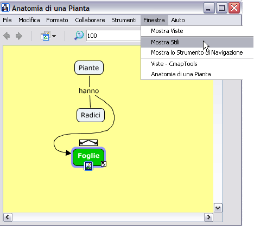Click the back navigation arrow
This screenshot has height=226, width=254.
(x=7, y=36)
